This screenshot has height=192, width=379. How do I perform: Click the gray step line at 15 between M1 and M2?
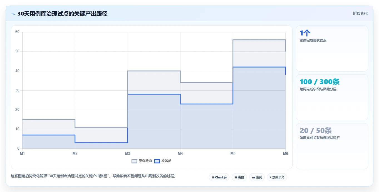(x=49, y=119)
